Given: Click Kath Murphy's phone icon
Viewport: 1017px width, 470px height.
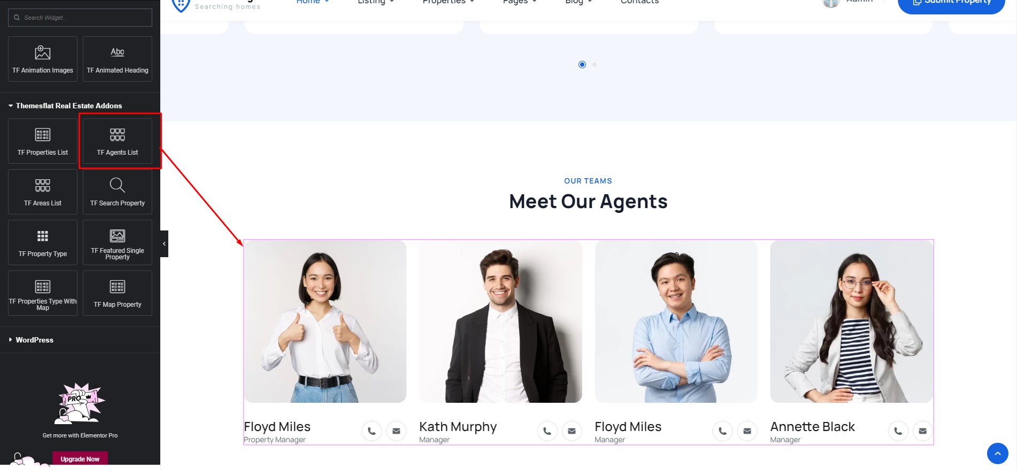Looking at the screenshot, I should click(x=547, y=431).
